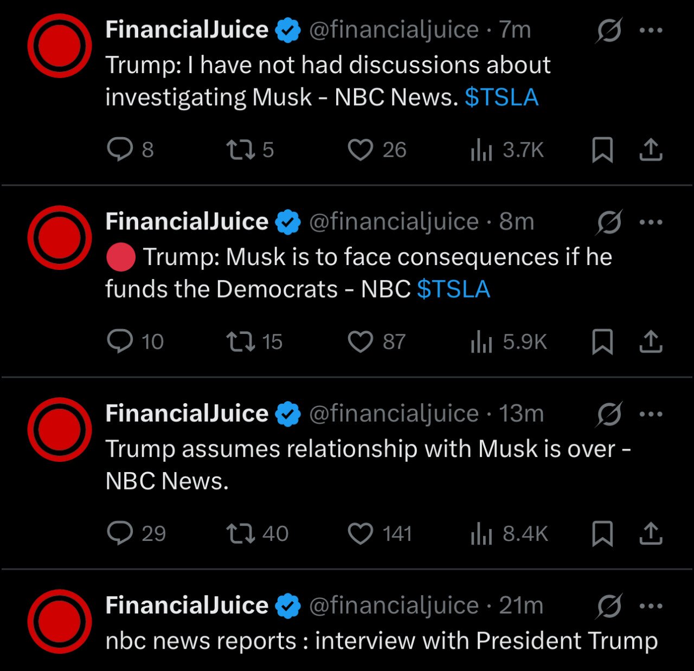
Task: Open more options on the 7m tweet
Action: point(651,30)
